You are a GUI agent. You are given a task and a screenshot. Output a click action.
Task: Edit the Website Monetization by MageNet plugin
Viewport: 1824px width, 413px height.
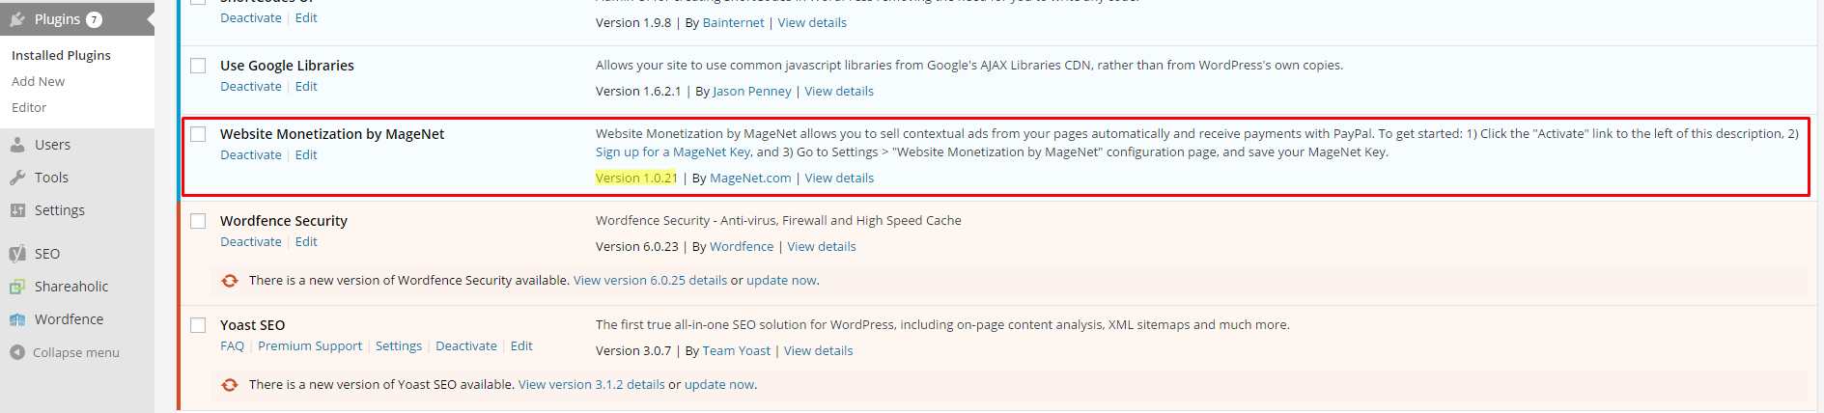click(x=306, y=154)
